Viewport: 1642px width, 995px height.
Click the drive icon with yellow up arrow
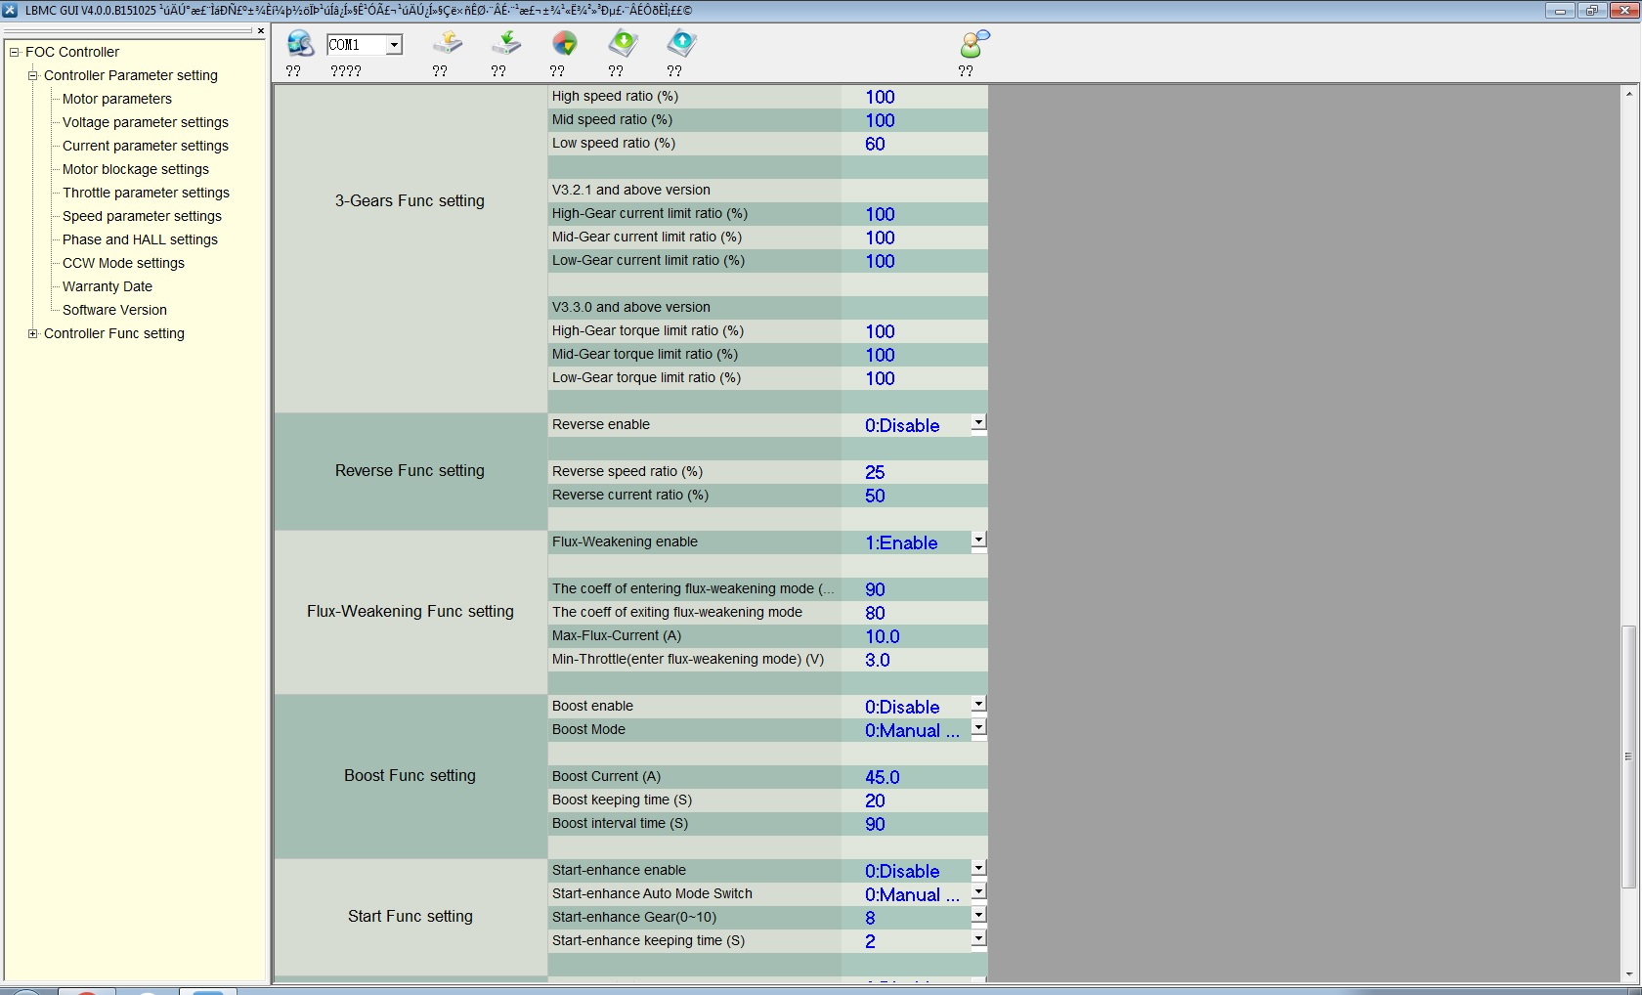[448, 44]
